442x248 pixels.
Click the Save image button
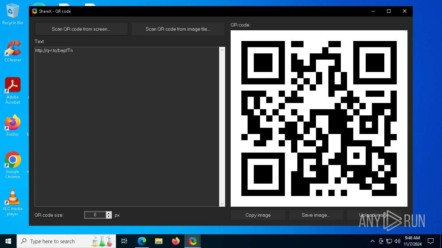[x=316, y=215]
